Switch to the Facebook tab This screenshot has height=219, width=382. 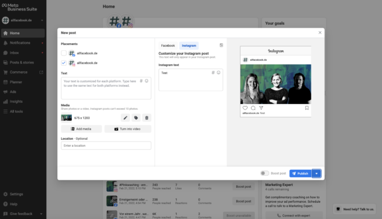pos(168,46)
